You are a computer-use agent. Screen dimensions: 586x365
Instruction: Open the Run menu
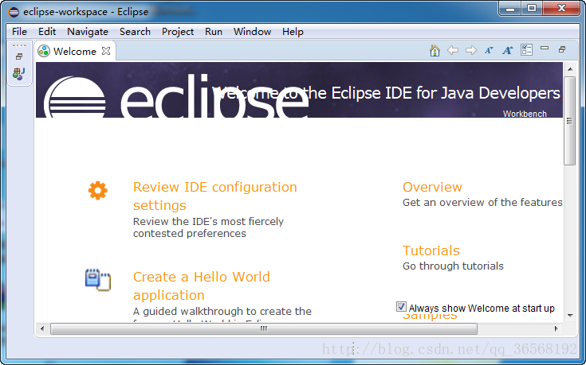coord(214,32)
